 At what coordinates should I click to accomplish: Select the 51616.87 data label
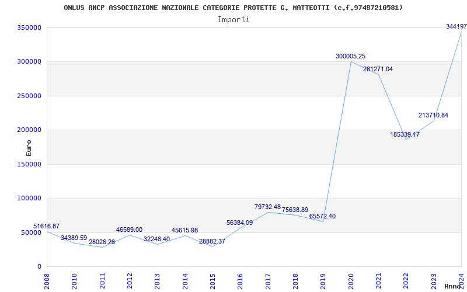(x=47, y=226)
